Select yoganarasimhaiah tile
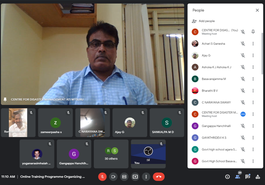The width and height of the screenshot is (265, 185). pos(37,154)
